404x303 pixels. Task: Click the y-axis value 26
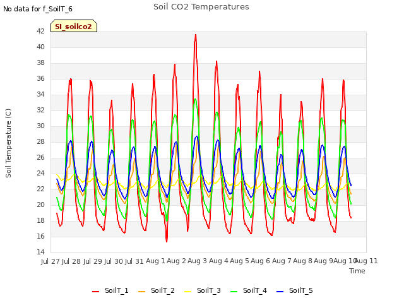(40, 157)
